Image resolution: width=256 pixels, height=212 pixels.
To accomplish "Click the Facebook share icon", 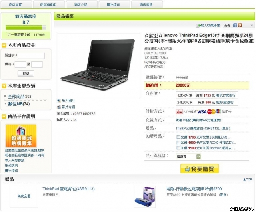I will tap(235, 25).
